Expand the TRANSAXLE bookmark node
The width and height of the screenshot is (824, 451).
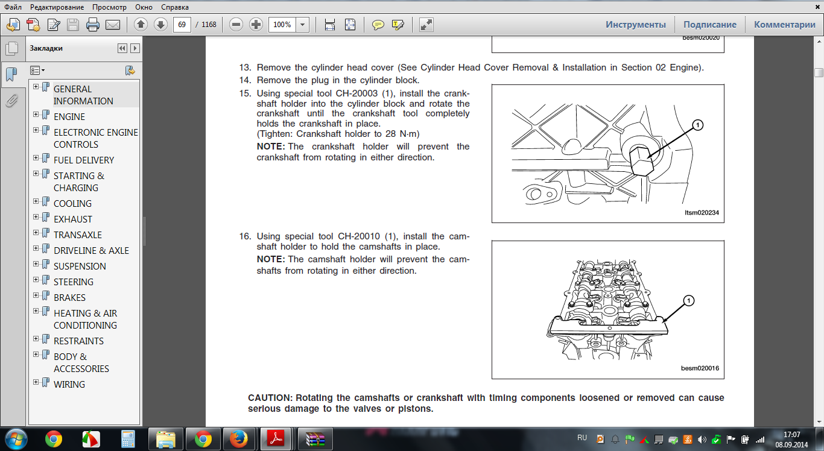36,233
